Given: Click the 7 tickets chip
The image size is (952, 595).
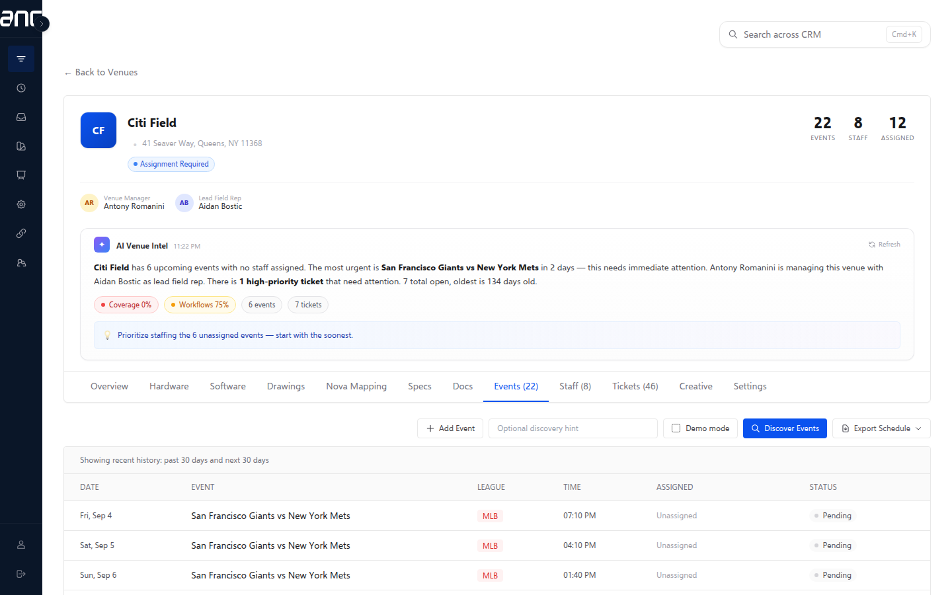Looking at the screenshot, I should click(x=308, y=305).
